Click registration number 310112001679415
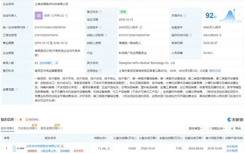The height and width of the screenshot is (153, 245). tap(46, 35)
